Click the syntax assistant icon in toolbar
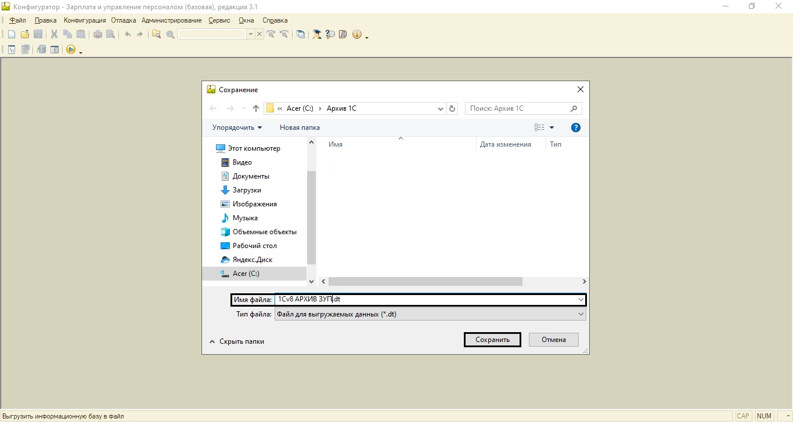Viewport: 793px width, 422px height. (317, 35)
